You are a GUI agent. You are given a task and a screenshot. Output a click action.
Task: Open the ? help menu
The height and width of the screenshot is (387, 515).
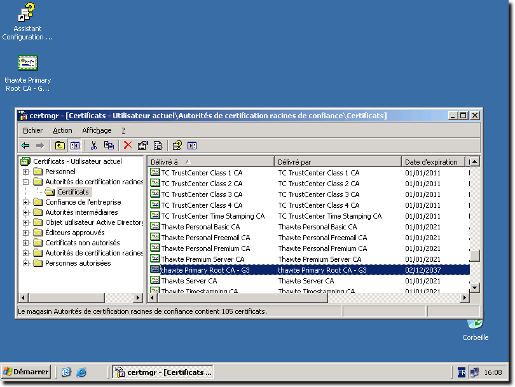click(123, 130)
